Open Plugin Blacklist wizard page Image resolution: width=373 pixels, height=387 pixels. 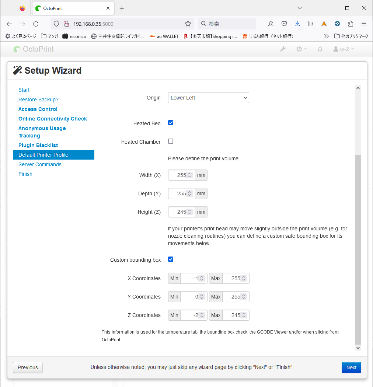click(38, 145)
